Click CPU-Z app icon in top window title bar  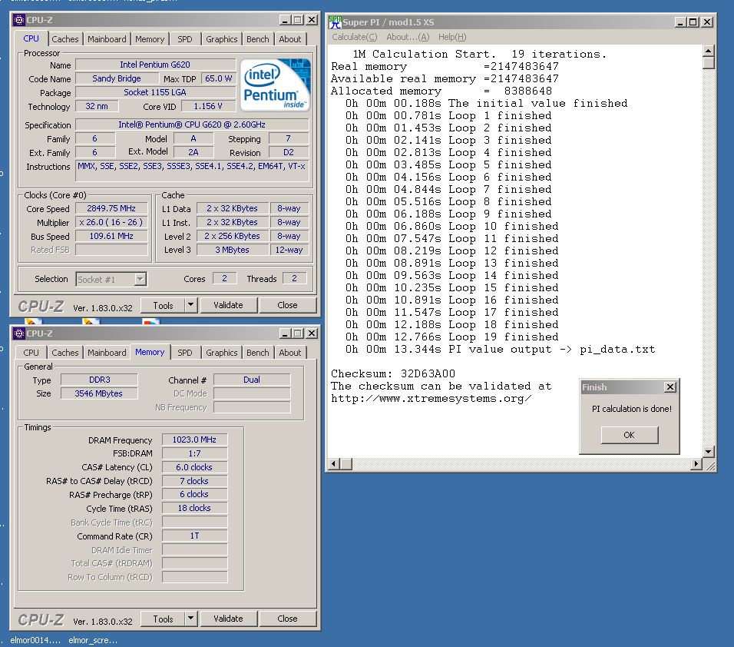[x=18, y=20]
